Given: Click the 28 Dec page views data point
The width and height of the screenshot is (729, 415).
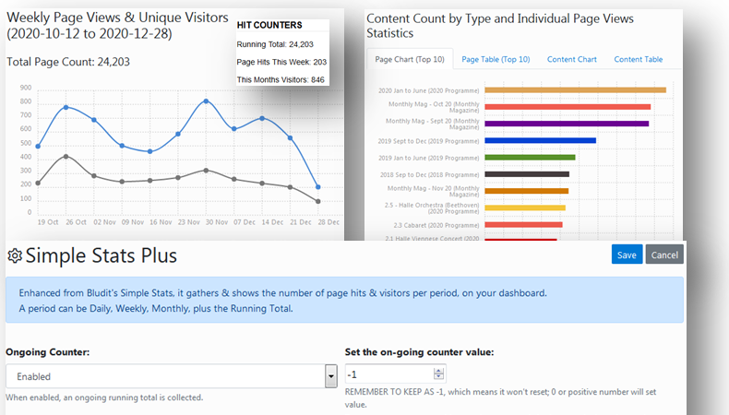Looking at the screenshot, I should [x=318, y=187].
